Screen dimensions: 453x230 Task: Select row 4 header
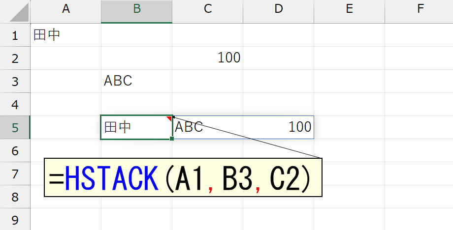click(15, 104)
